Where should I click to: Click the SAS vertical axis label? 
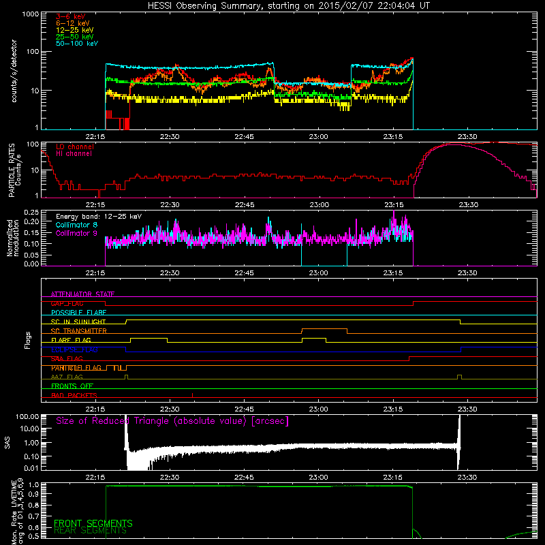(x=7, y=443)
